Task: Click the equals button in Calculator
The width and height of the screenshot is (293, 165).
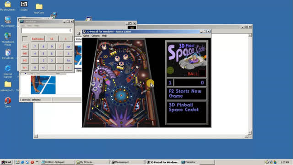Action: (x=68, y=67)
